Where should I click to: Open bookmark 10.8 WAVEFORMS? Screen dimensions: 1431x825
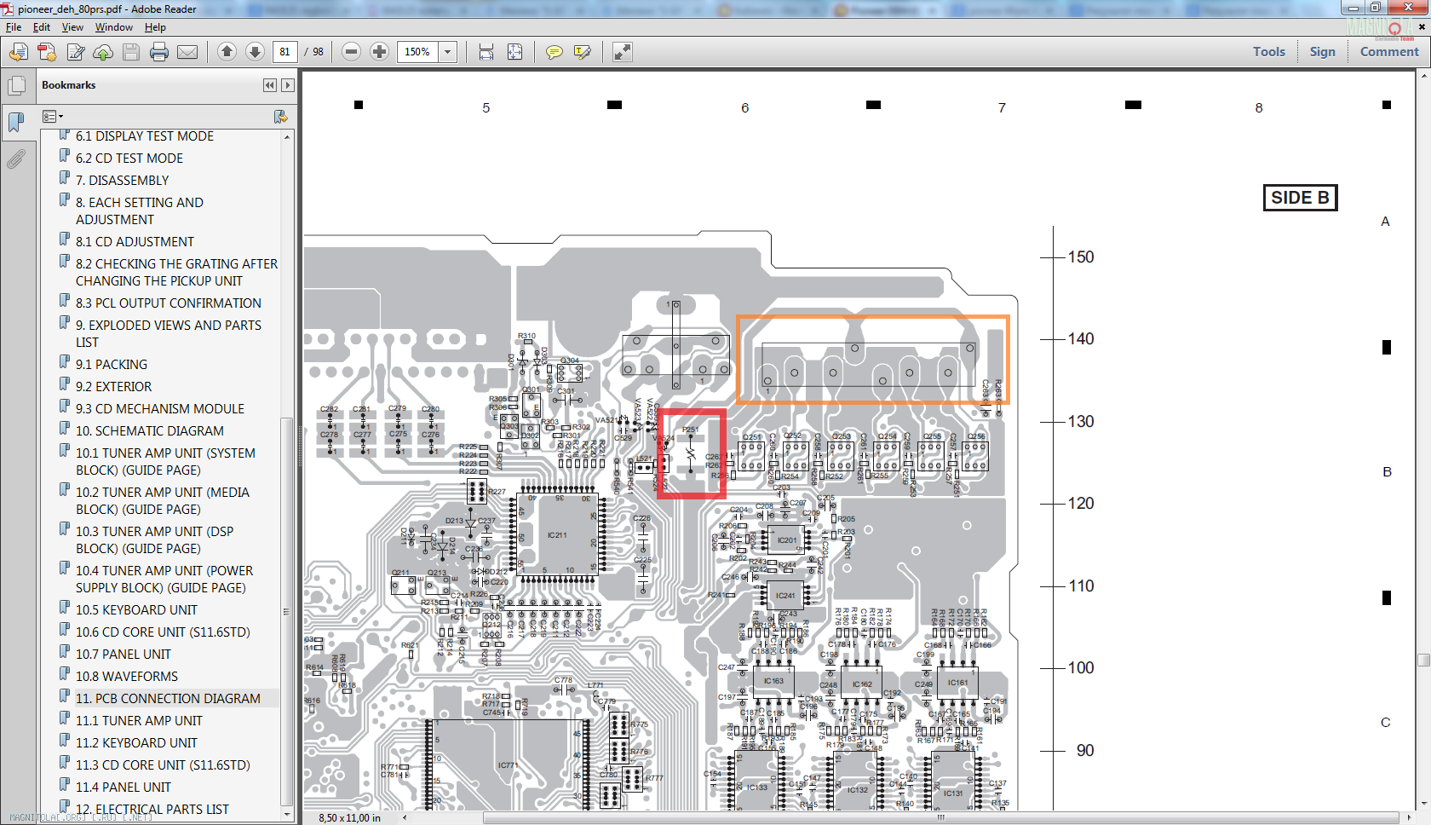coord(127,677)
